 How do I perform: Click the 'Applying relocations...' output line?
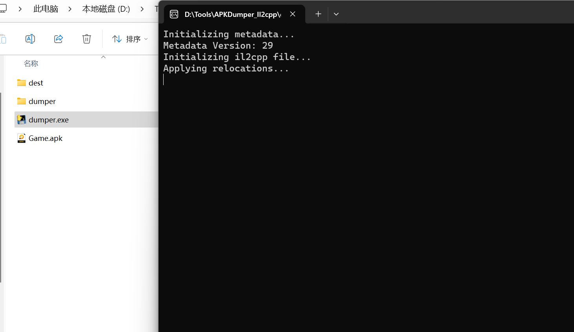coord(226,68)
